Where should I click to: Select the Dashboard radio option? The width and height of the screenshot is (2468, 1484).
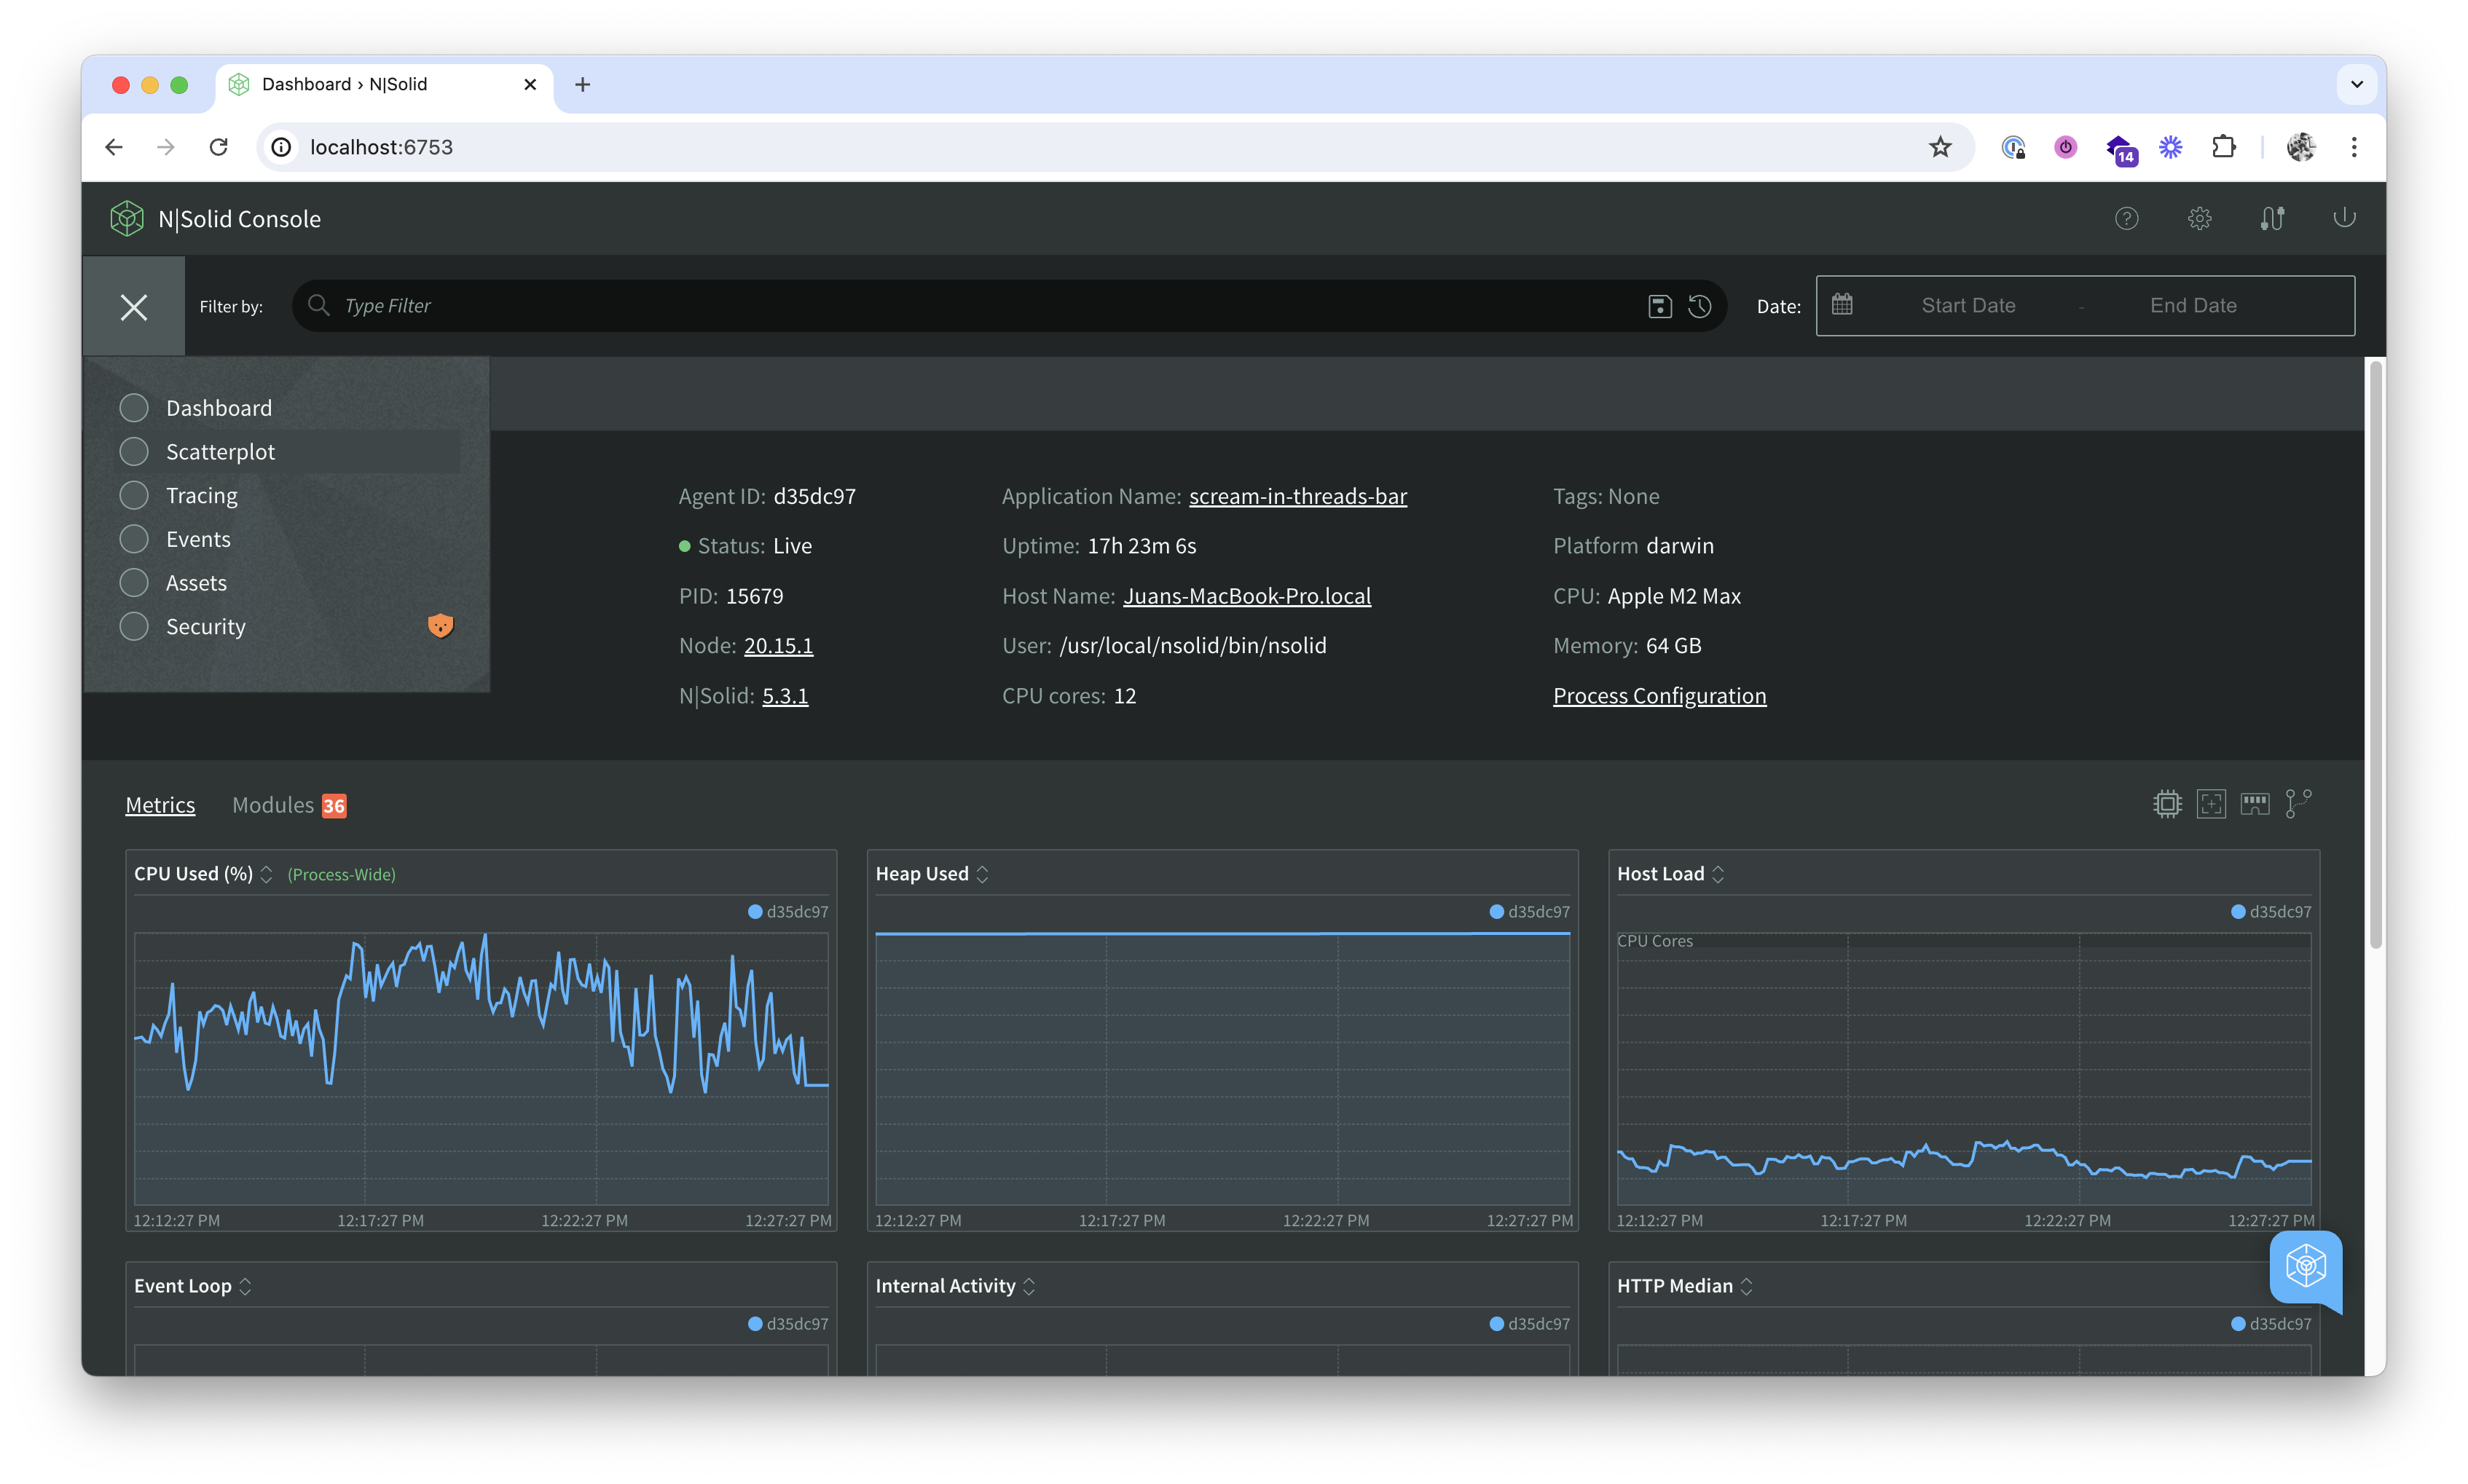[134, 408]
